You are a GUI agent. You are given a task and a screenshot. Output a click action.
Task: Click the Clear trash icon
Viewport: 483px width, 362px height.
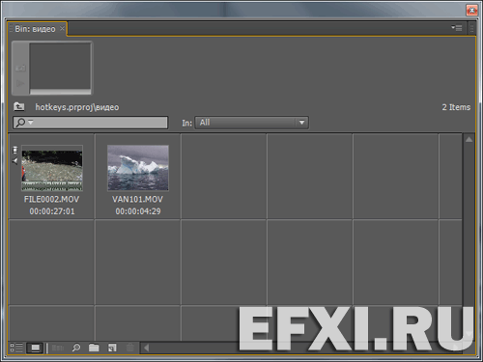pyautogui.click(x=130, y=348)
